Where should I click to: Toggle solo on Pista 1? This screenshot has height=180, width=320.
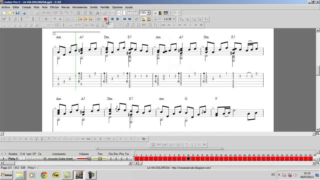click(21, 159)
